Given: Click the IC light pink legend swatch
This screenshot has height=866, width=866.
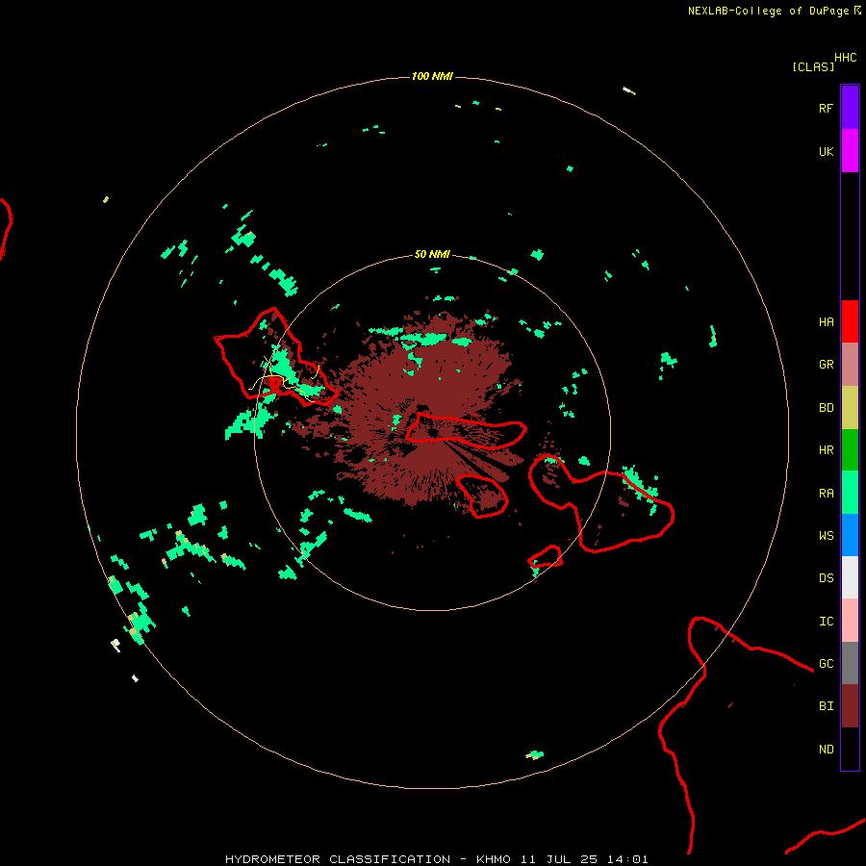Looking at the screenshot, I should point(850,621).
